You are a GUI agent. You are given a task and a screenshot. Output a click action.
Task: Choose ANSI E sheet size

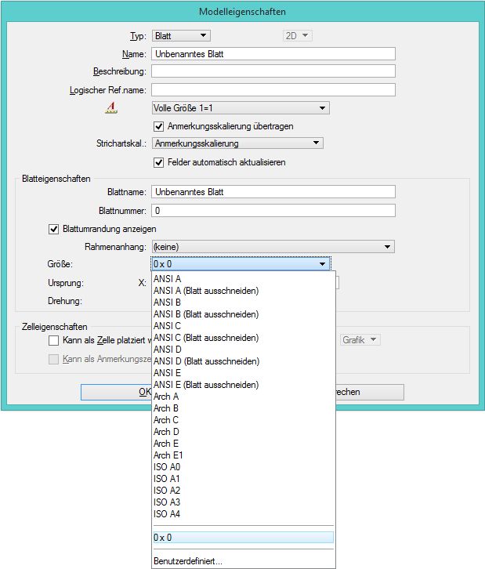[x=243, y=373]
